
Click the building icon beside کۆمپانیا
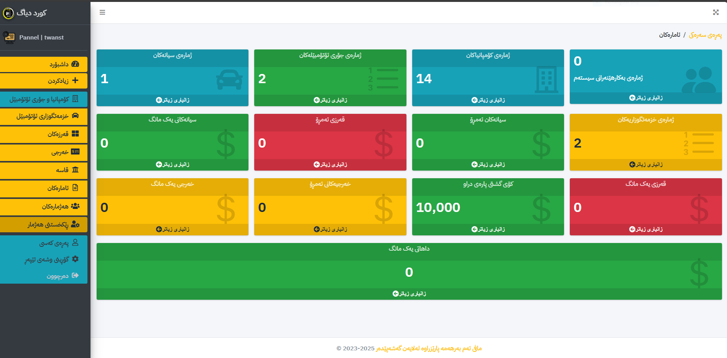pyautogui.click(x=75, y=99)
